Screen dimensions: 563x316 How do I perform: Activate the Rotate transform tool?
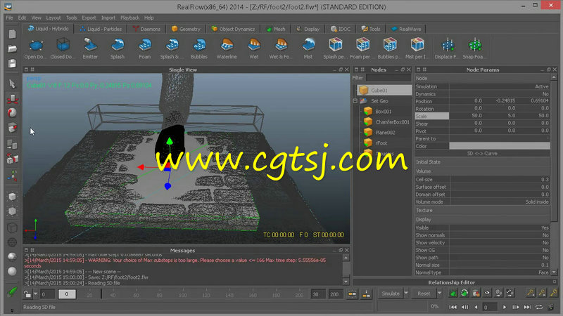coord(12,113)
